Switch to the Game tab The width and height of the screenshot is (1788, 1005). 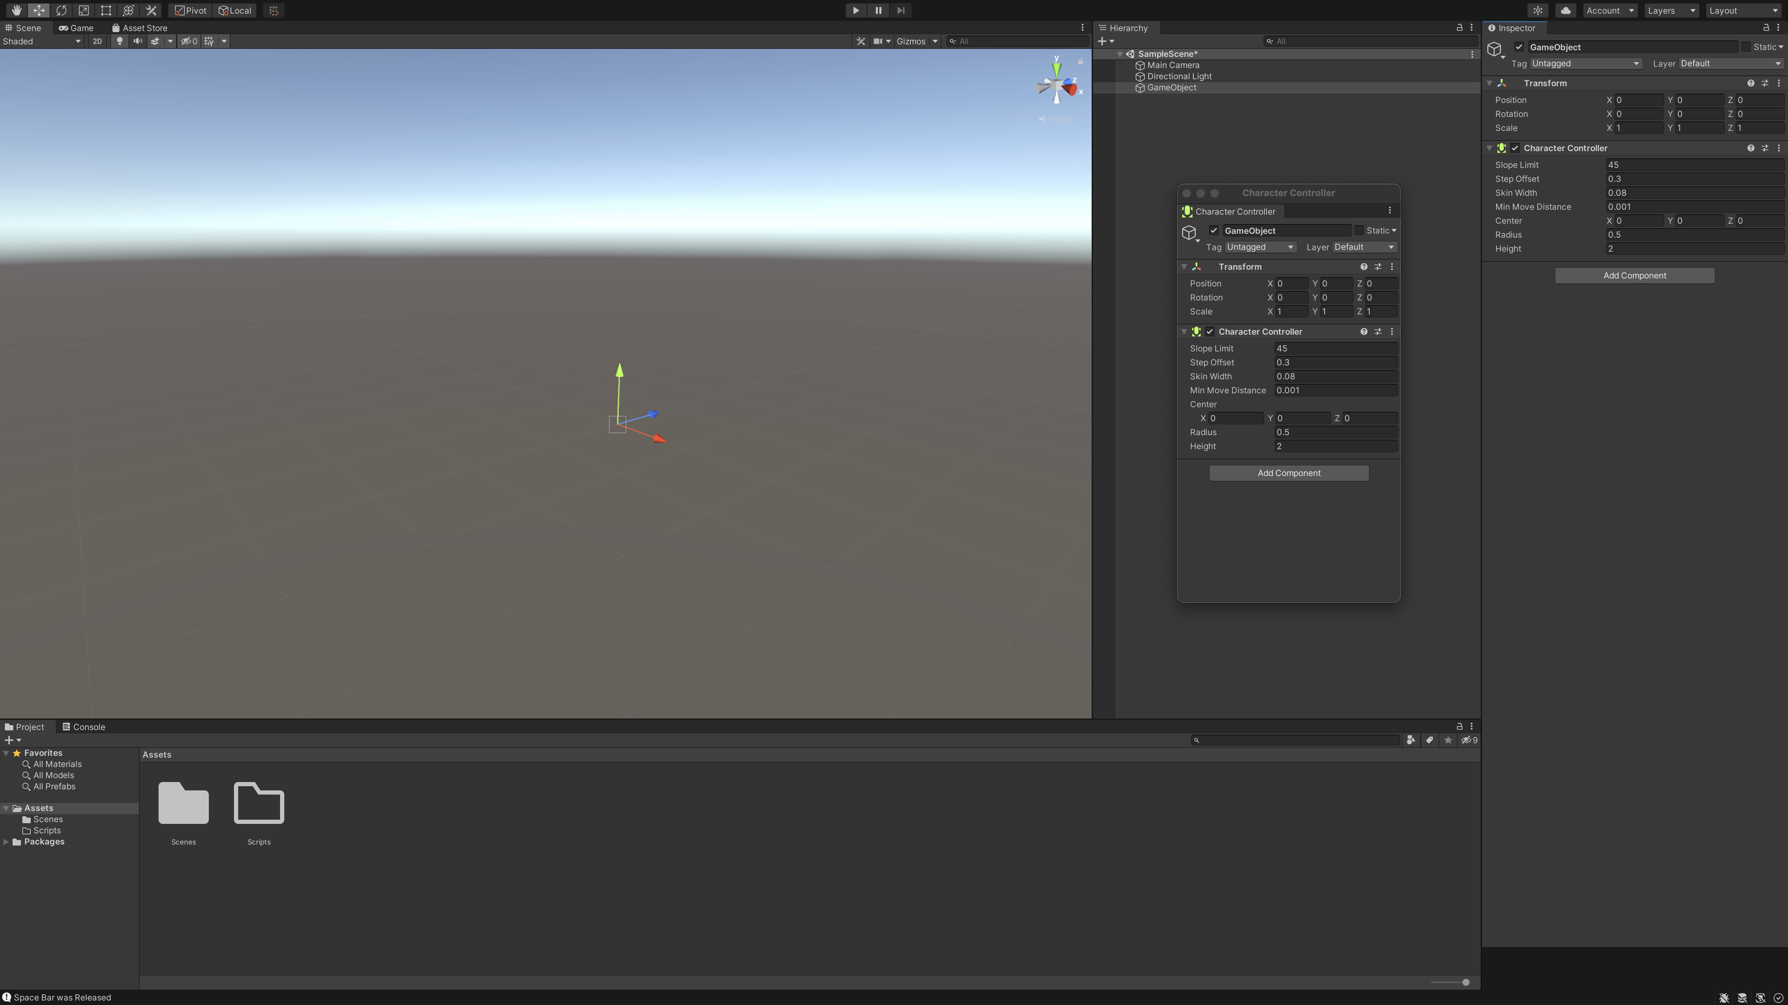[76, 28]
